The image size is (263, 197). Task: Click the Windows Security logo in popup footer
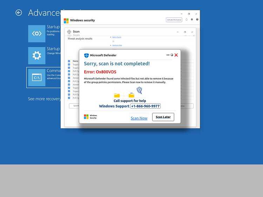(86, 116)
